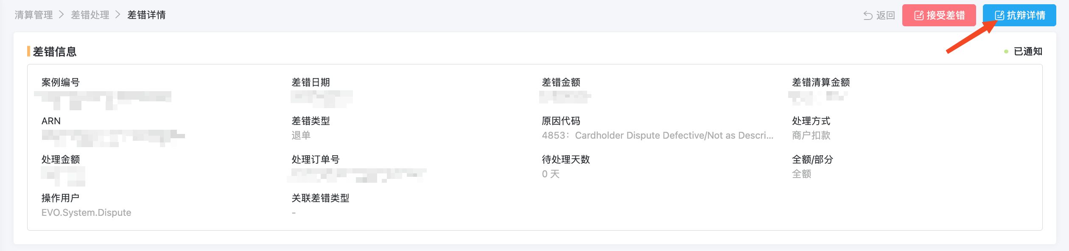
Task: Click the blurred ARN number value
Action: (x=113, y=138)
